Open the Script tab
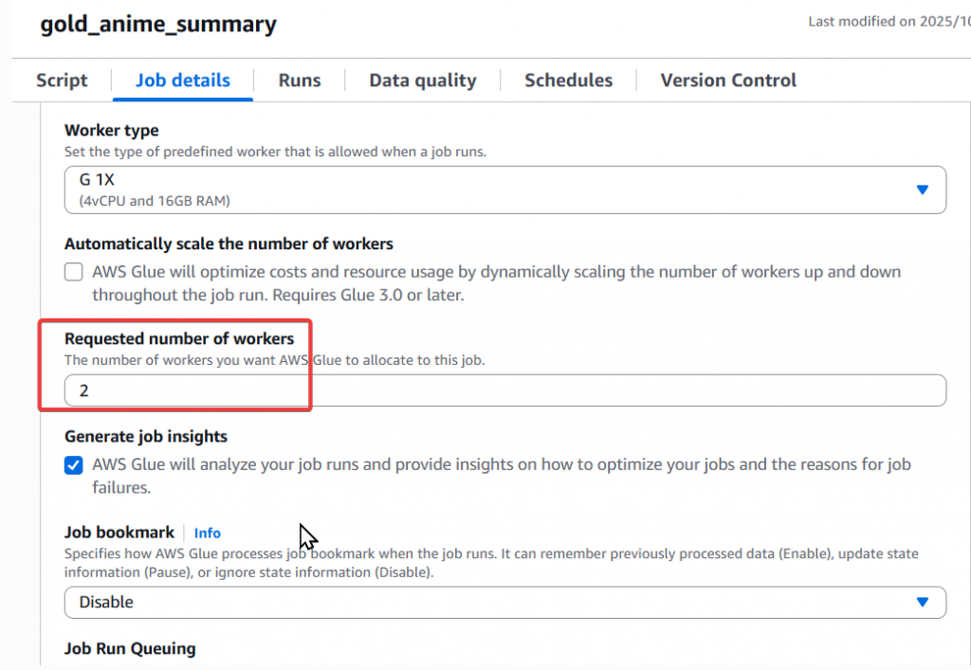Image resolution: width=971 pixels, height=670 pixels. [x=62, y=81]
